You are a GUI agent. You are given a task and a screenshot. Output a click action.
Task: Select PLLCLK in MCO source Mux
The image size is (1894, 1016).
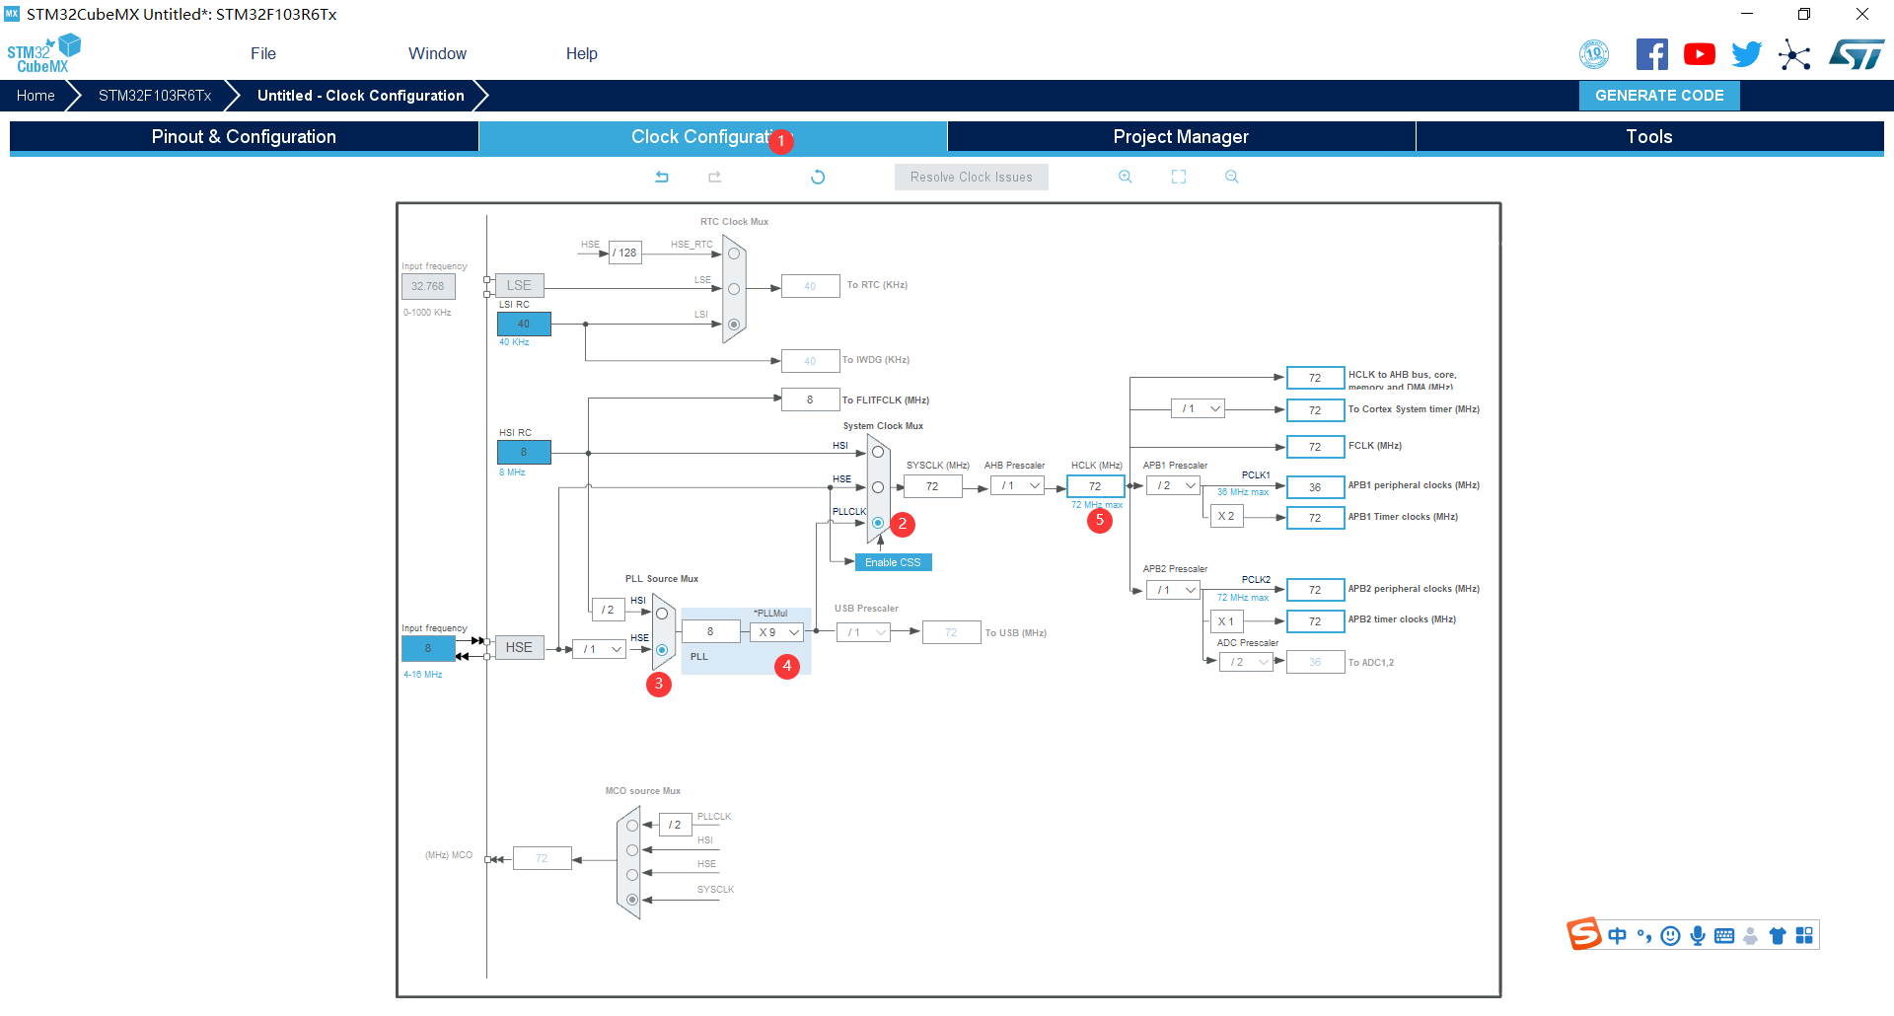pyautogui.click(x=632, y=826)
